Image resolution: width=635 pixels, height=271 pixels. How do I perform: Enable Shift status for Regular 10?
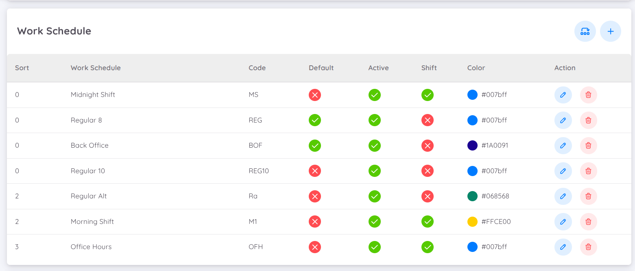428,171
